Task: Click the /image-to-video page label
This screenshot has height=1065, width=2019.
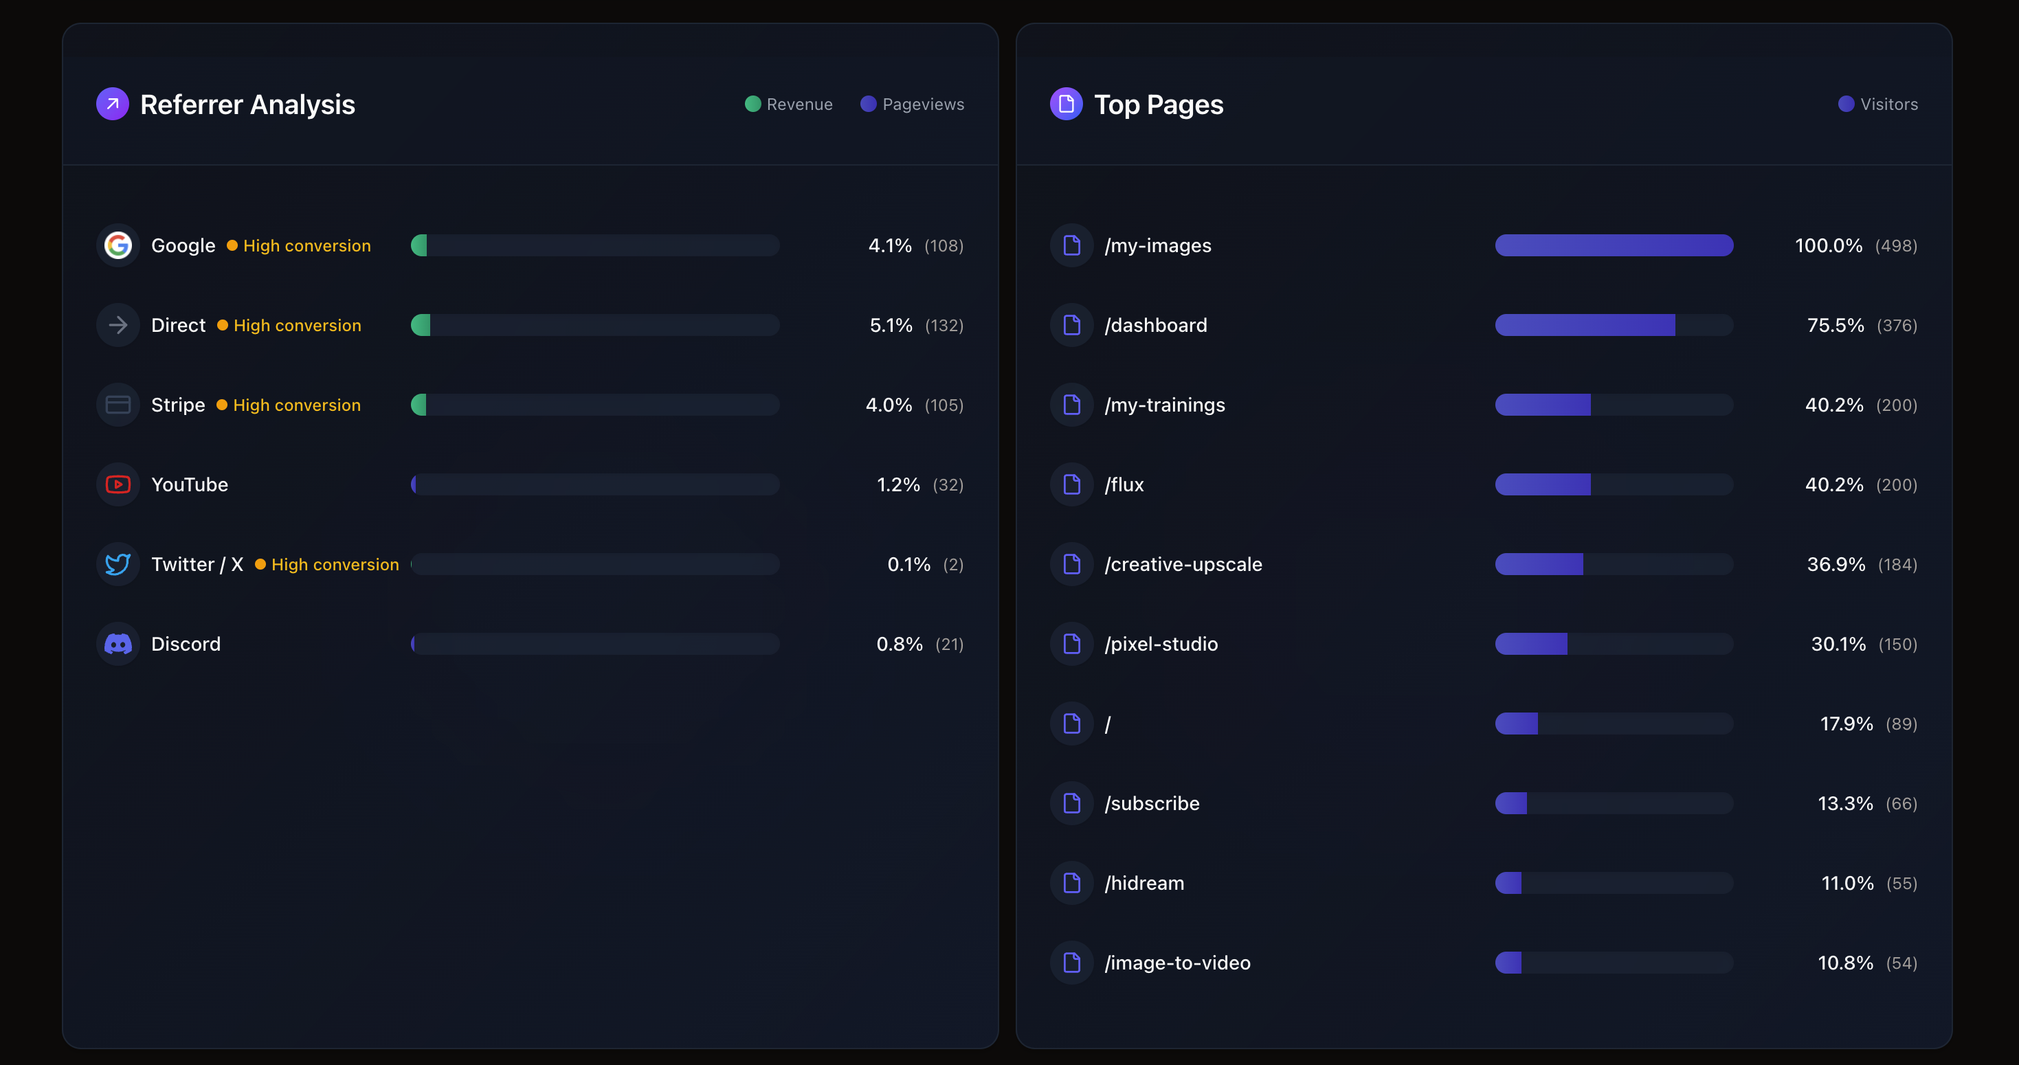Action: (x=1177, y=963)
